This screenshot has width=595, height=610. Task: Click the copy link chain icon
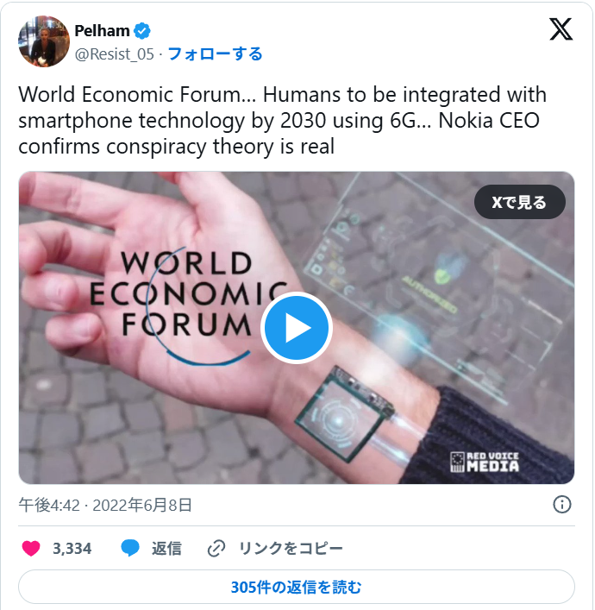pos(216,549)
